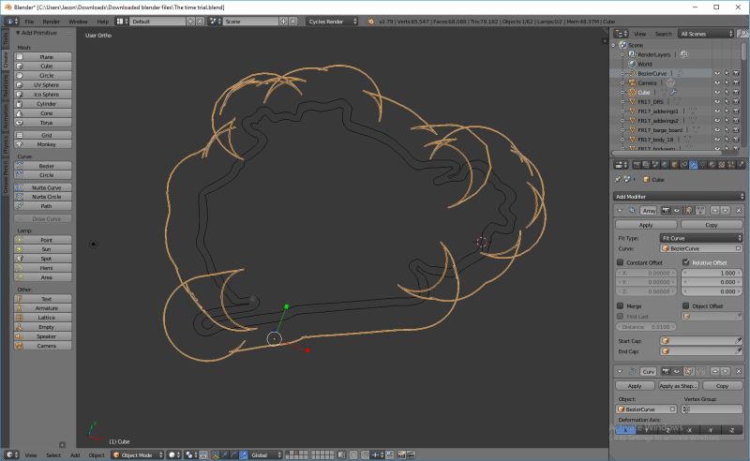
Task: Add a UV Sphere mesh
Action: click(x=43, y=85)
